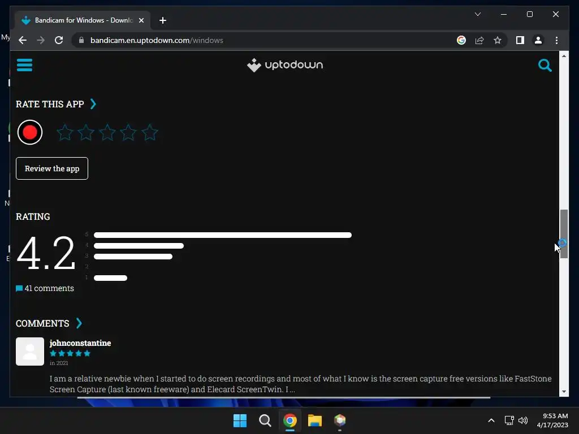Screen dimensions: 579x434
Task: Click the 5-star rating bar
Action: click(223, 235)
